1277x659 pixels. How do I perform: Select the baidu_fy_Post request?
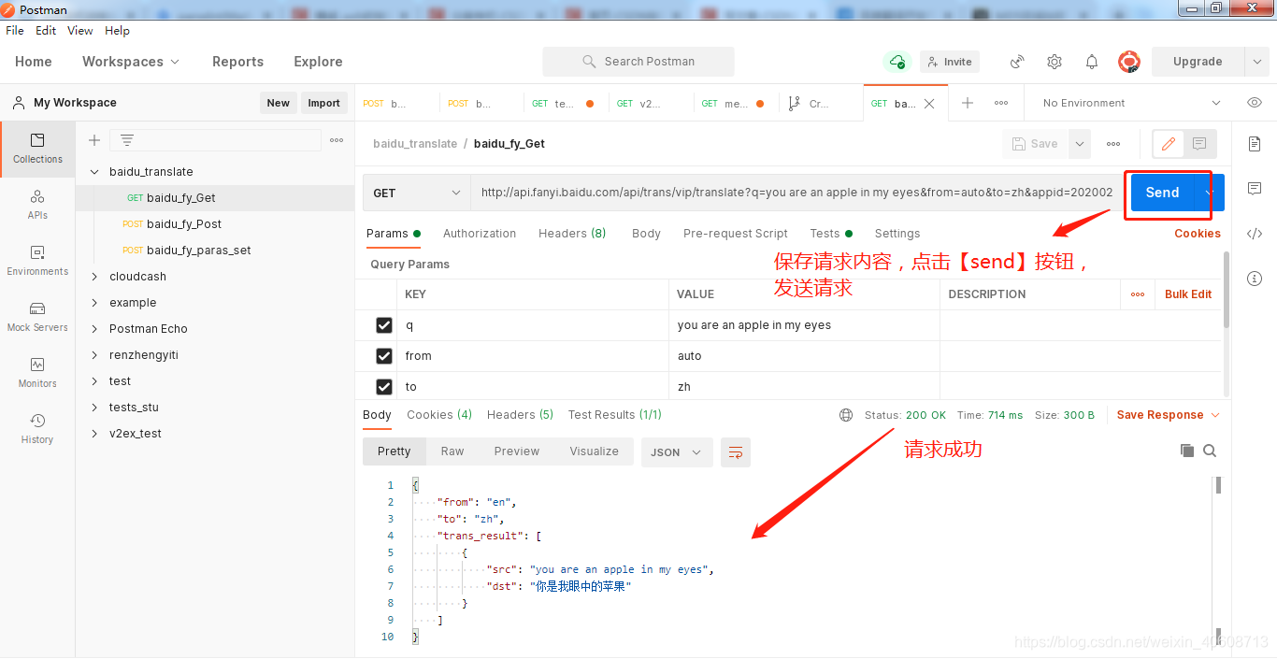(x=184, y=224)
